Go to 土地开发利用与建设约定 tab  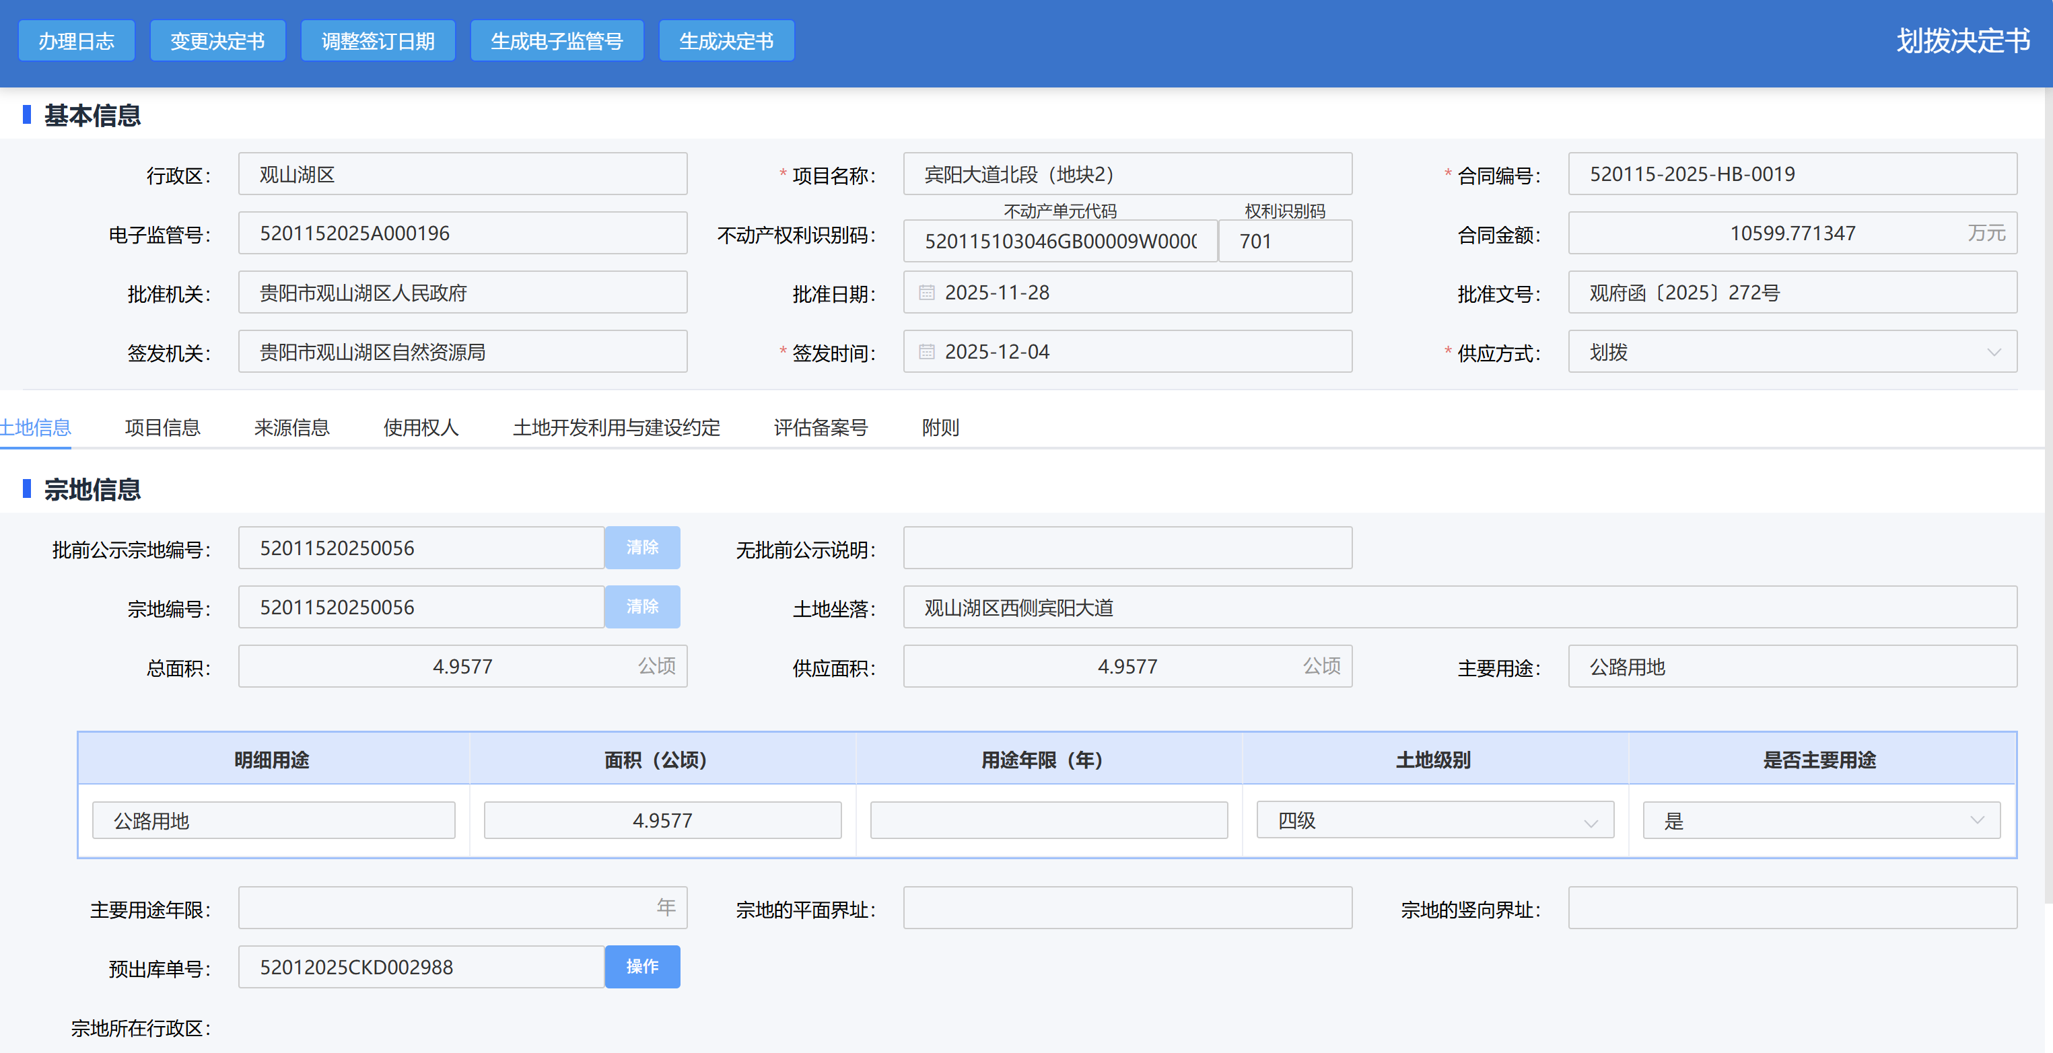pyautogui.click(x=616, y=428)
